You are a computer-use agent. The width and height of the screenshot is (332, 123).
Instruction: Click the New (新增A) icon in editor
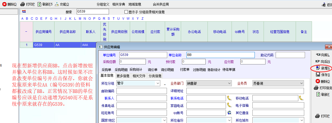[318, 68]
